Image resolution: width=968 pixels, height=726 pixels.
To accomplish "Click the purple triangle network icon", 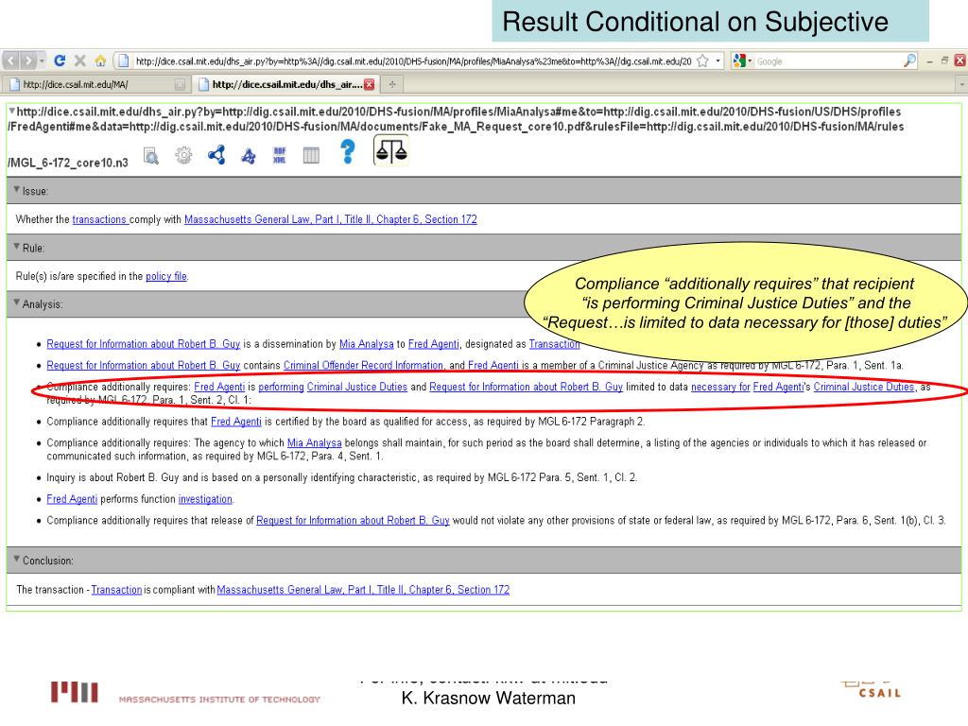I will point(249,156).
